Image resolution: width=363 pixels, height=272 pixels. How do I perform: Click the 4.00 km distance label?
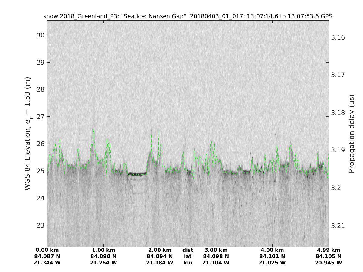(x=272, y=250)
